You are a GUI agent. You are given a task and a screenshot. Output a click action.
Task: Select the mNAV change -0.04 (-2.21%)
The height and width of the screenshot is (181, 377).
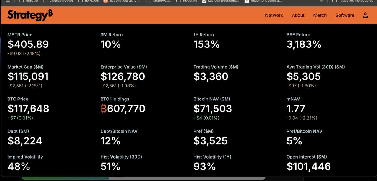click(x=302, y=118)
